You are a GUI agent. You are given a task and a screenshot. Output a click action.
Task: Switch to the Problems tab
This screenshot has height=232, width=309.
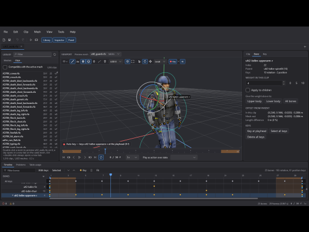(x=21, y=165)
